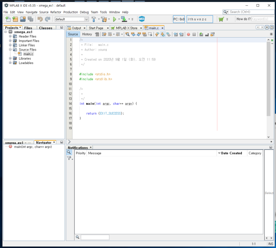Click the notifications filter funnel icon
The height and width of the screenshot is (248, 276).
pyautogui.click(x=69, y=158)
